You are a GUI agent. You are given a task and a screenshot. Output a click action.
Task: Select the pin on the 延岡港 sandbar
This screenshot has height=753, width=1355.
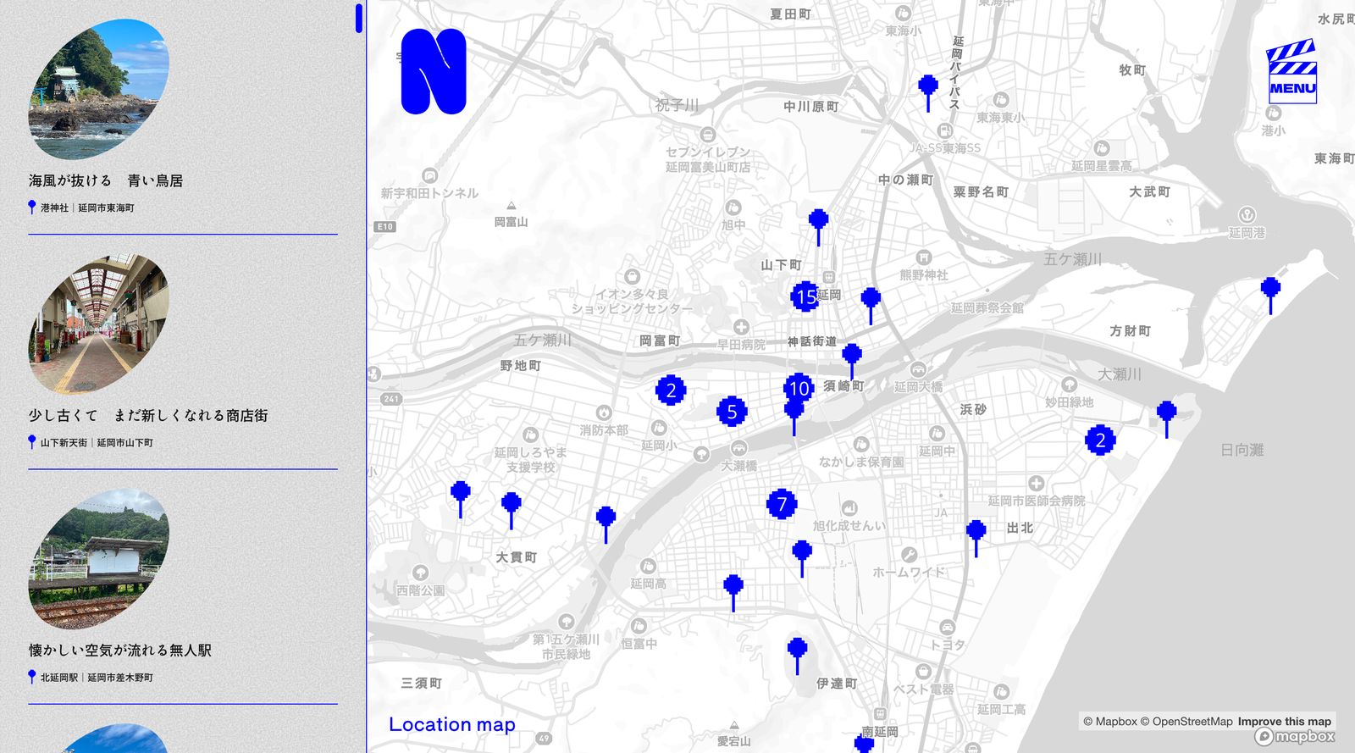1270,295
